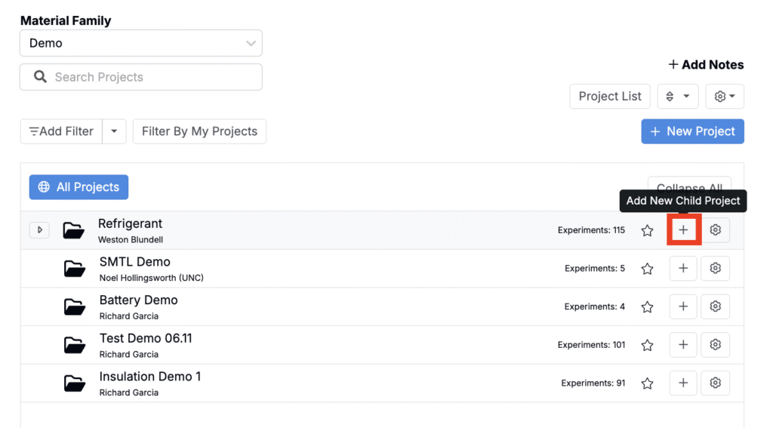
Task: Select the All Projects tab
Action: (79, 187)
